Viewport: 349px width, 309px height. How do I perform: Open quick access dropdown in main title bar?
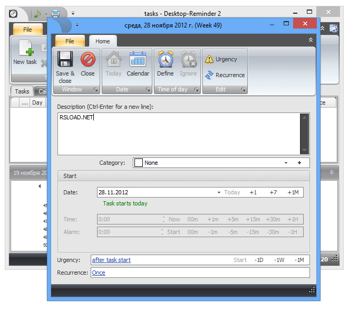pos(73,13)
